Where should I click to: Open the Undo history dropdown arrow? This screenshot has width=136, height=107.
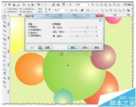point(42,5)
